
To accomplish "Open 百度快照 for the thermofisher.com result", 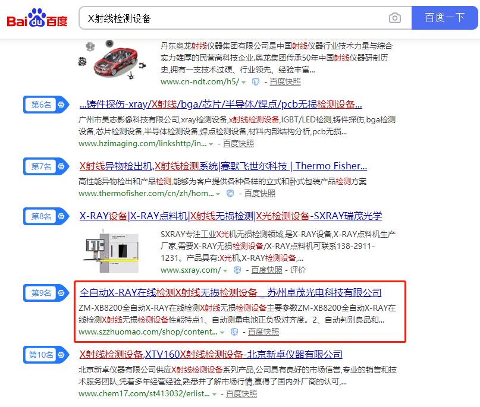I will coord(259,193).
